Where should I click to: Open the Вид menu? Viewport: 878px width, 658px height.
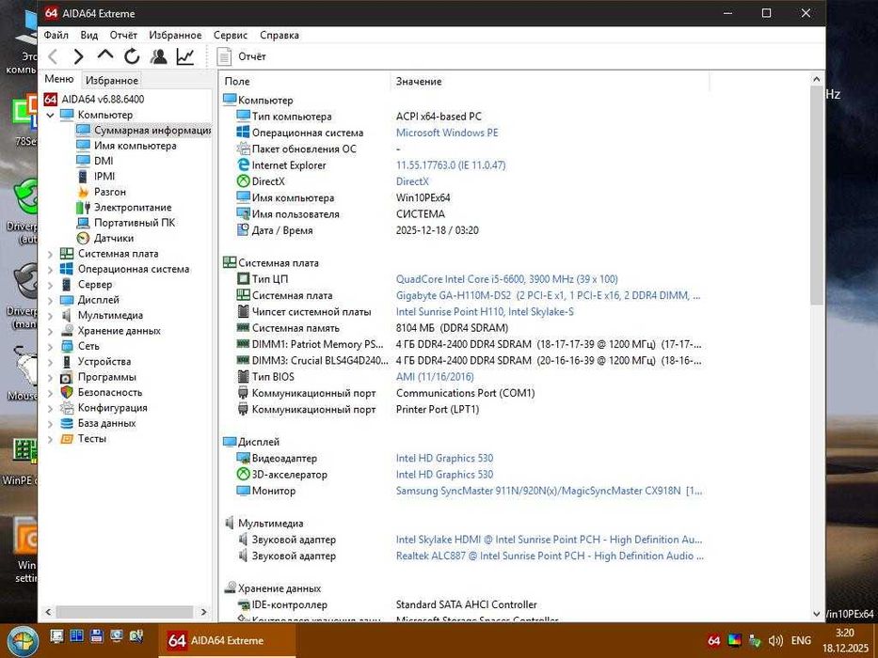[x=89, y=35]
